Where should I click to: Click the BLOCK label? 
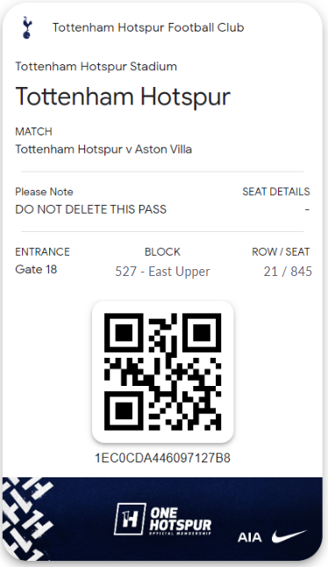162,251
